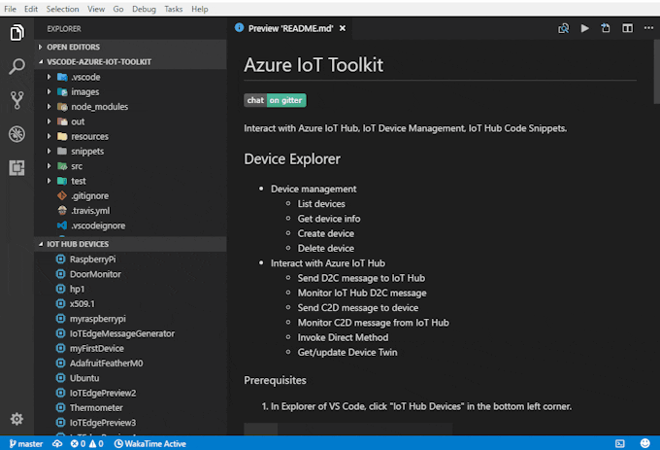660x450 pixels.
Task: Open the Debug menu
Action: click(x=144, y=9)
